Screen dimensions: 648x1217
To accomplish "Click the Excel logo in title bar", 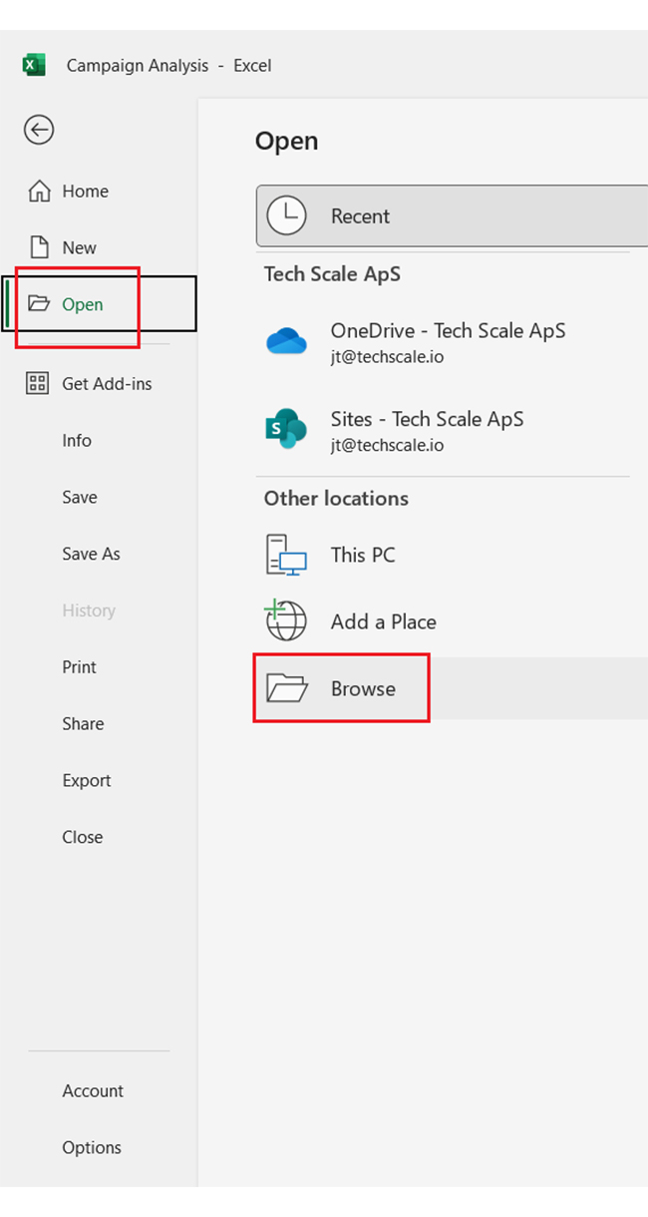I will click(x=34, y=65).
